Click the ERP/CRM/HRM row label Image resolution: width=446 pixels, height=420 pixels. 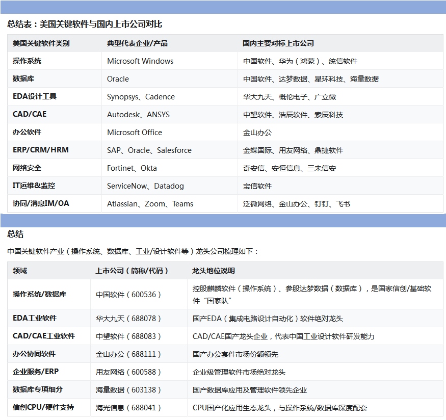(41, 150)
